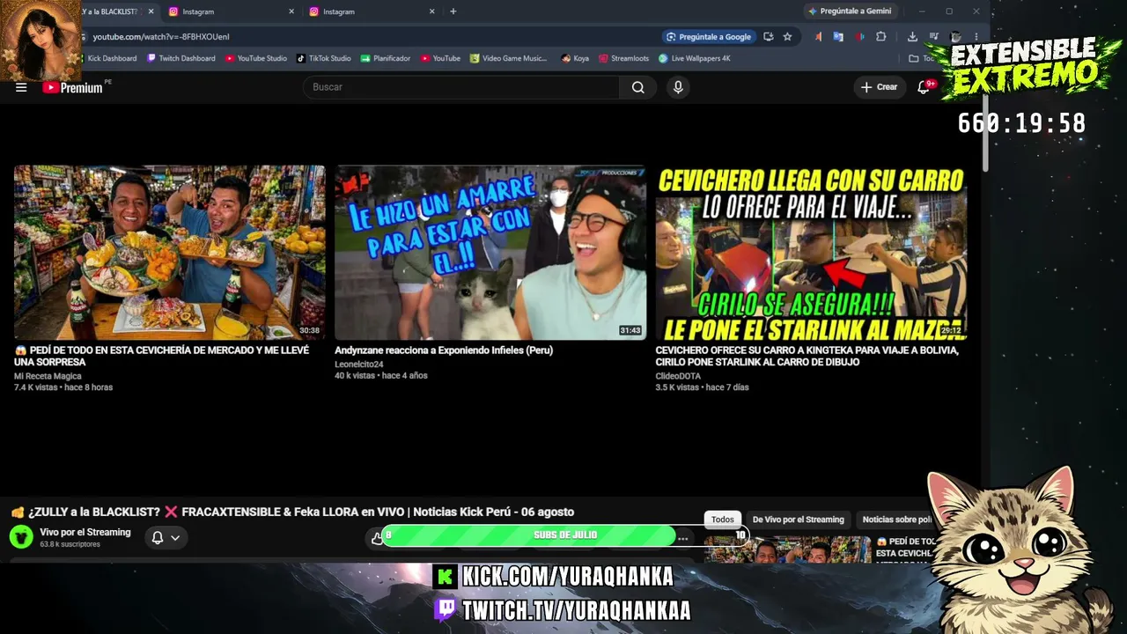Select the Noticias sobre política chip
The height and width of the screenshot is (634, 1127).
click(896, 520)
